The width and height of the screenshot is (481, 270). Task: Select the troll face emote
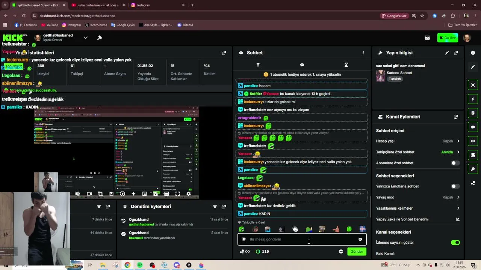point(295,229)
